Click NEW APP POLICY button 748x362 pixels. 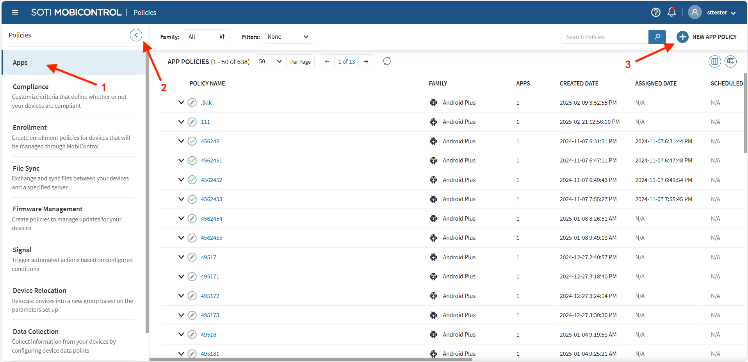[x=707, y=37]
